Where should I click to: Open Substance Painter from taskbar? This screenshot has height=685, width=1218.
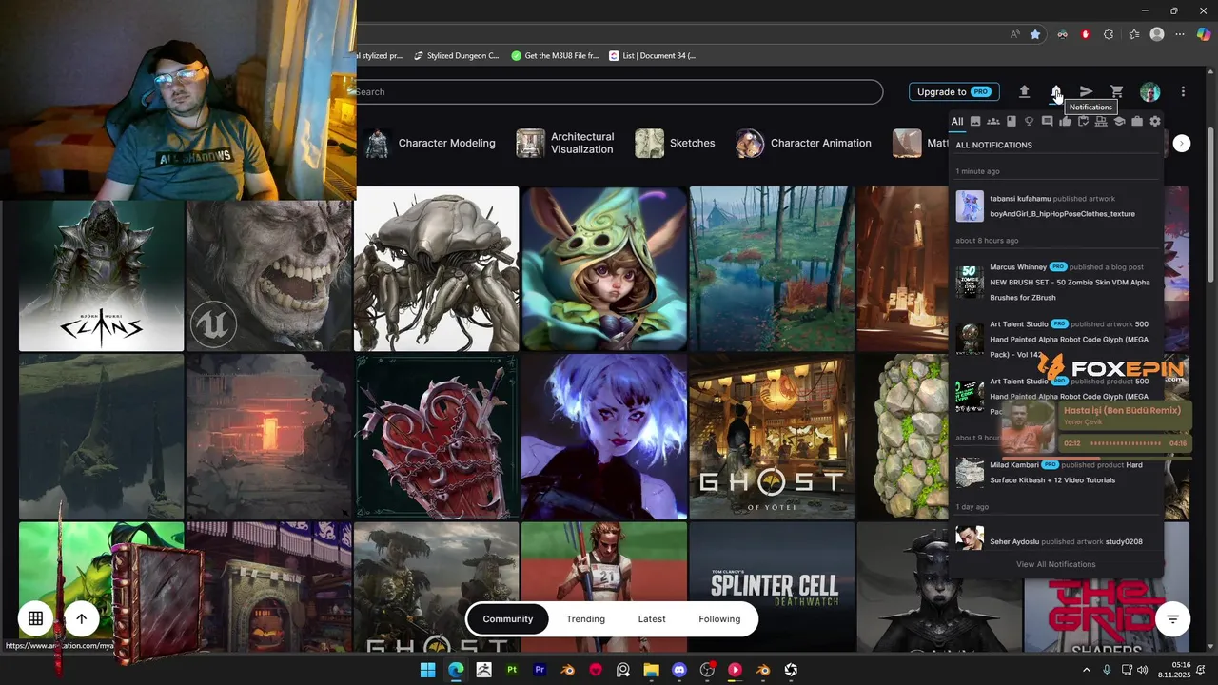click(x=512, y=670)
